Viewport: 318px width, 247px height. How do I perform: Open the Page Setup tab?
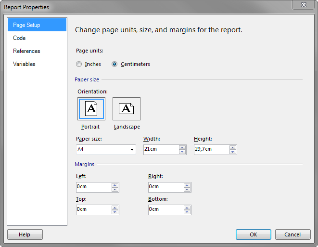tap(37, 25)
